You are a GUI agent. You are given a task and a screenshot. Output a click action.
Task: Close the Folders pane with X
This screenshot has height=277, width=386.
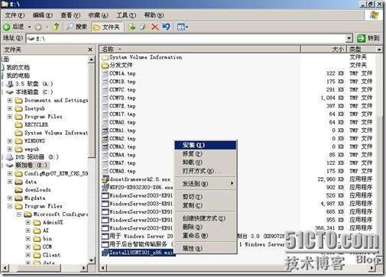click(90, 50)
